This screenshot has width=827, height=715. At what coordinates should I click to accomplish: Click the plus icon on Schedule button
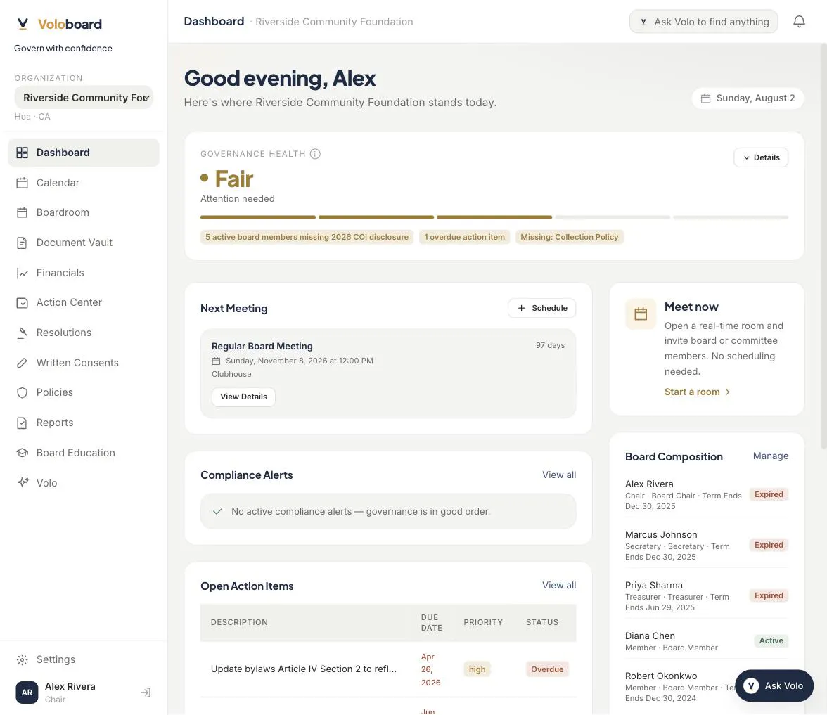[x=521, y=308]
